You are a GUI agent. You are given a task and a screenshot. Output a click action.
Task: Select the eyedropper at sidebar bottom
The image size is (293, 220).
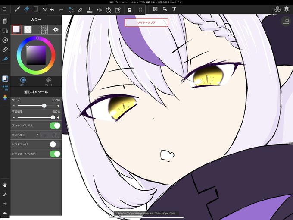coord(5,195)
